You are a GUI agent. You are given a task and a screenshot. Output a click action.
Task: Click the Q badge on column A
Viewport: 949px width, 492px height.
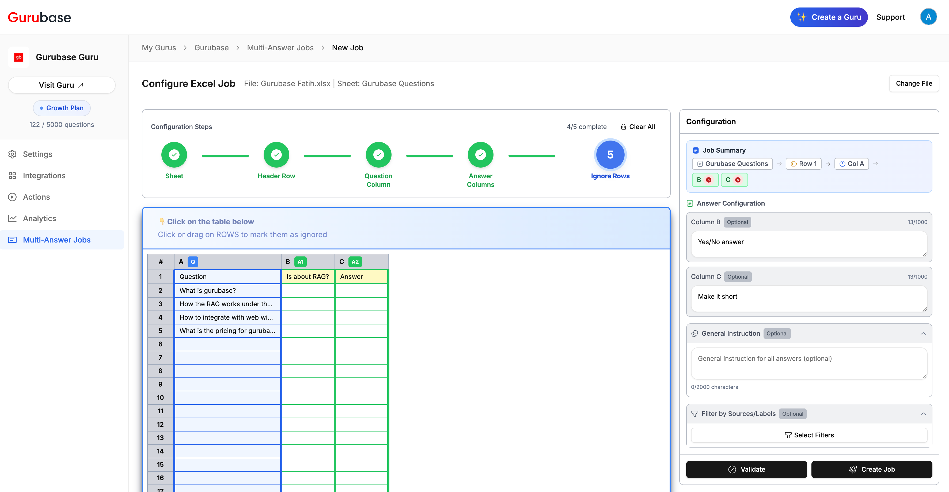pos(193,262)
